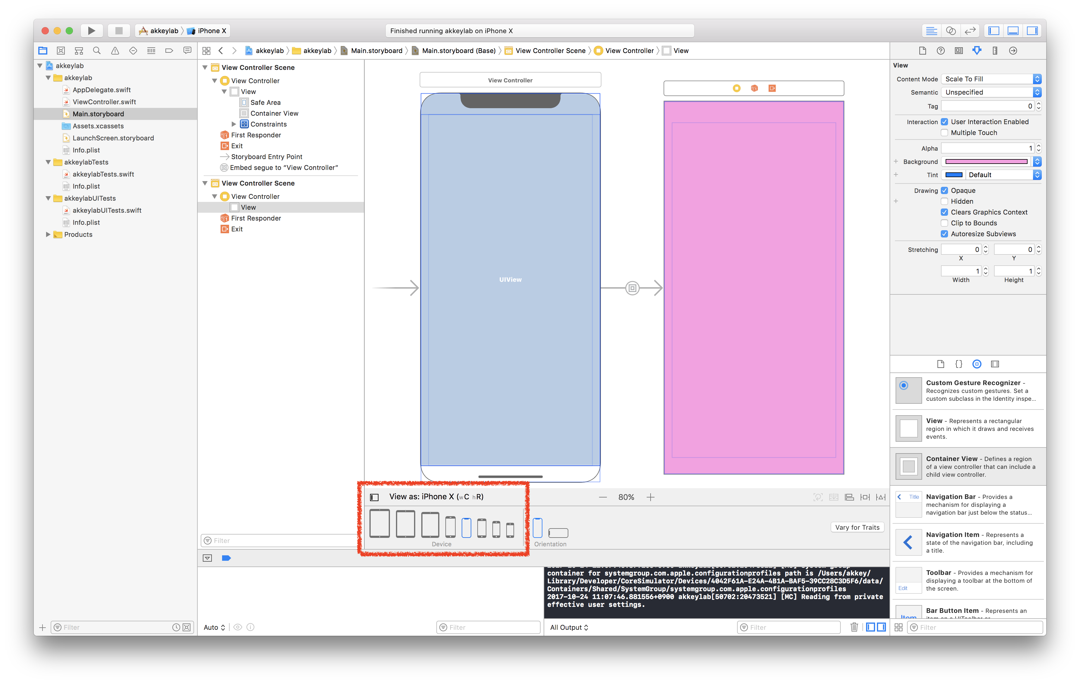The width and height of the screenshot is (1080, 684).
Task: Increment the Alpha stepper
Action: point(1038,146)
